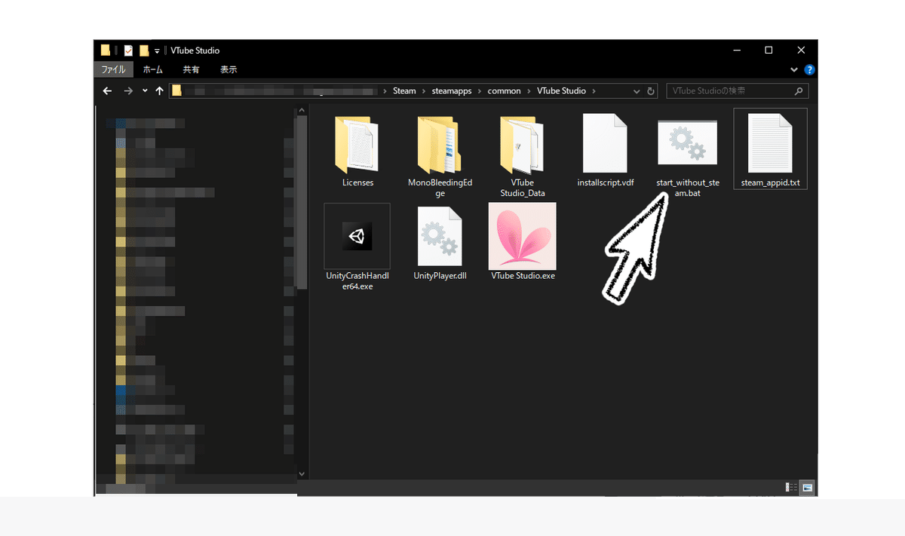Select the Licenses label text
The image size is (905, 536).
tap(357, 182)
